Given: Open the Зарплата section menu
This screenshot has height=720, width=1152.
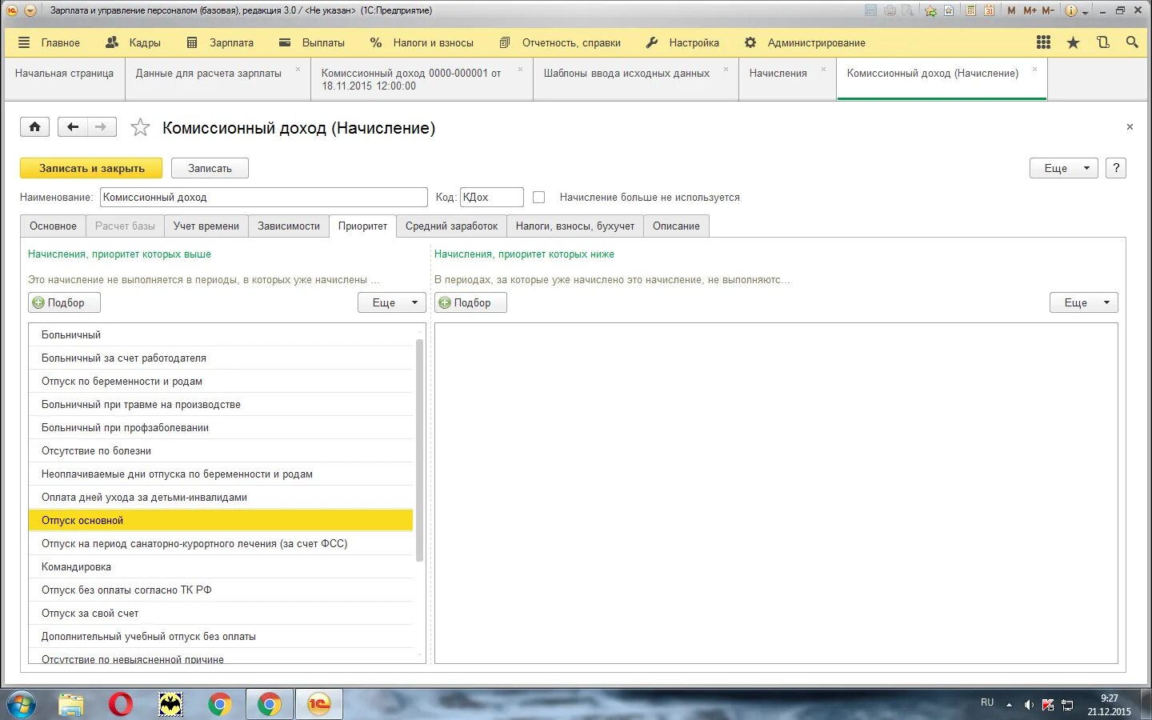Looking at the screenshot, I should click(x=220, y=42).
